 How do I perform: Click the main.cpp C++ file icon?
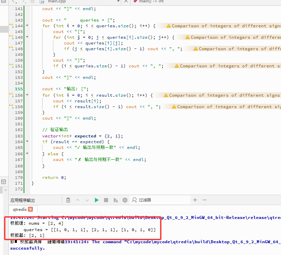coord(42,1)
